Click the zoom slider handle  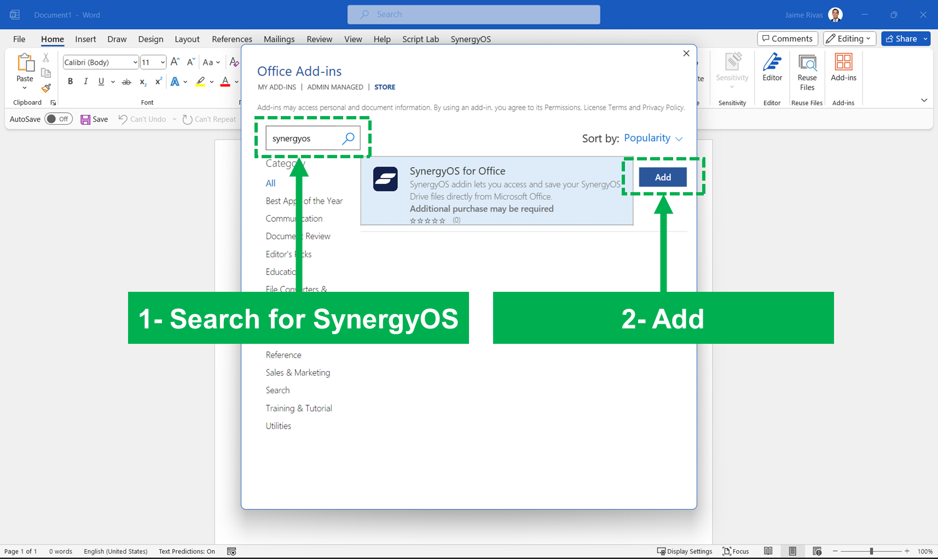click(x=871, y=551)
